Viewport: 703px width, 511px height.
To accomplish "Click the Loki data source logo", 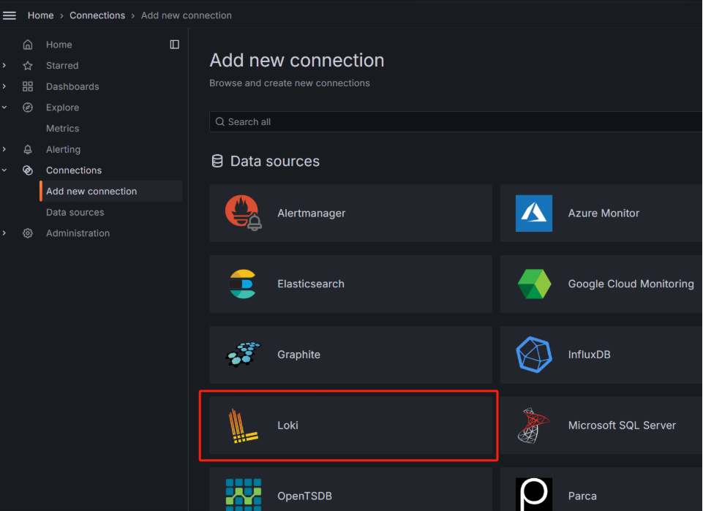I will tap(242, 425).
